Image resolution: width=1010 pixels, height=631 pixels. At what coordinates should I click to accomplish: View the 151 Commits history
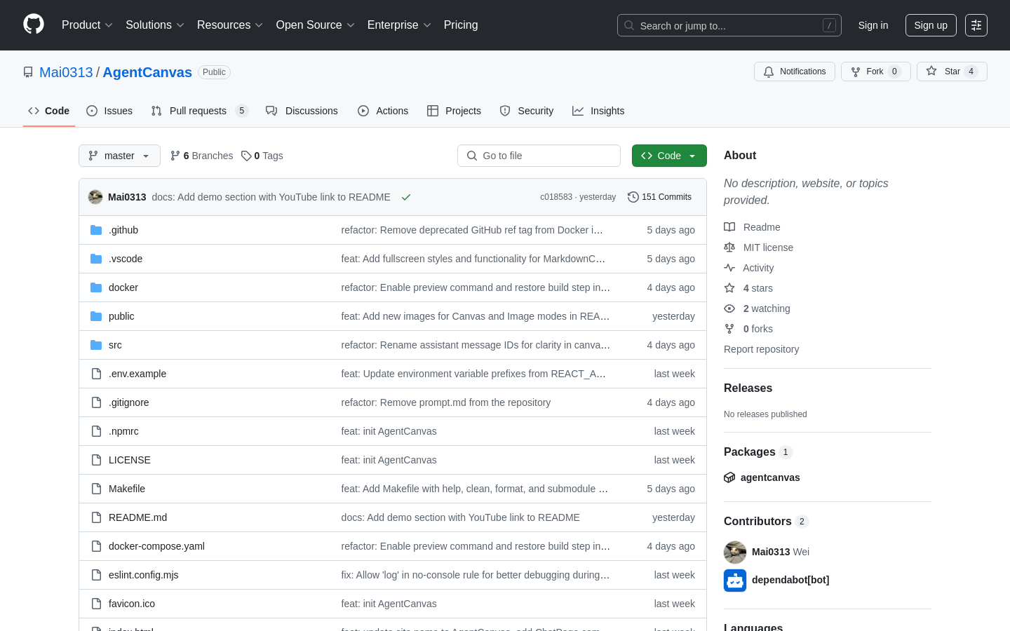coord(660,197)
